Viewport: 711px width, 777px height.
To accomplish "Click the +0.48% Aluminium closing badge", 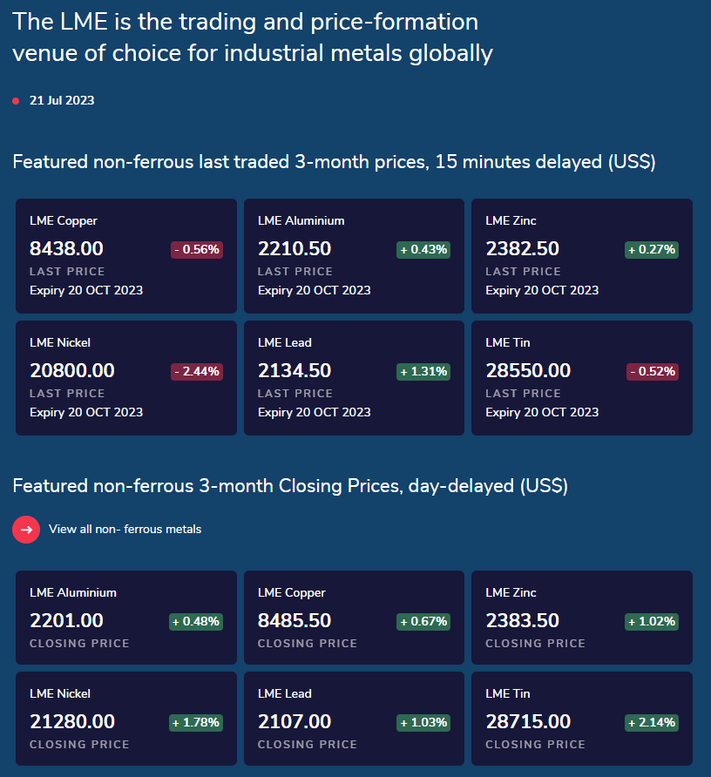I will tap(196, 621).
